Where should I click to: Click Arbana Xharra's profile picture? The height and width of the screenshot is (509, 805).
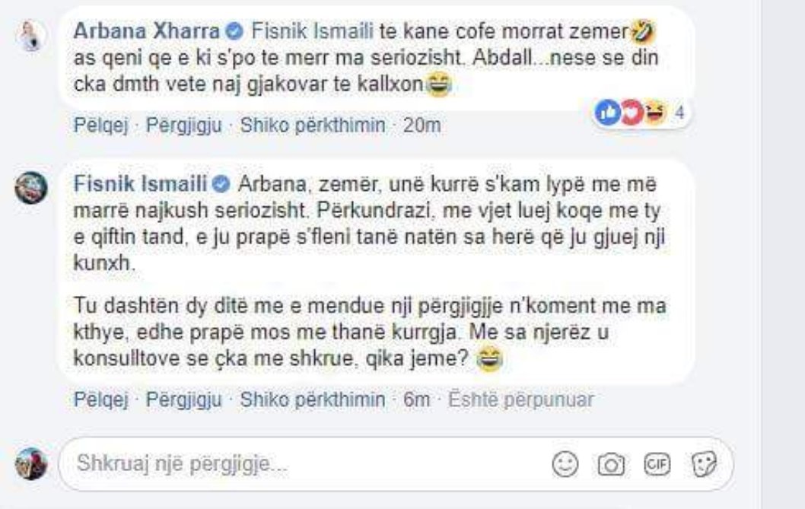click(x=33, y=34)
